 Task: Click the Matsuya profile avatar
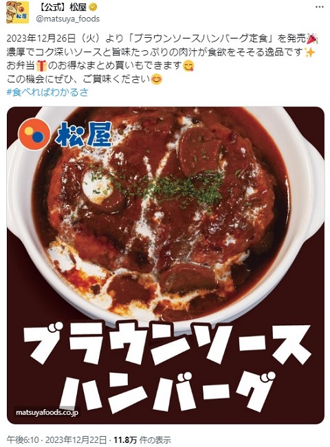pos(17,12)
